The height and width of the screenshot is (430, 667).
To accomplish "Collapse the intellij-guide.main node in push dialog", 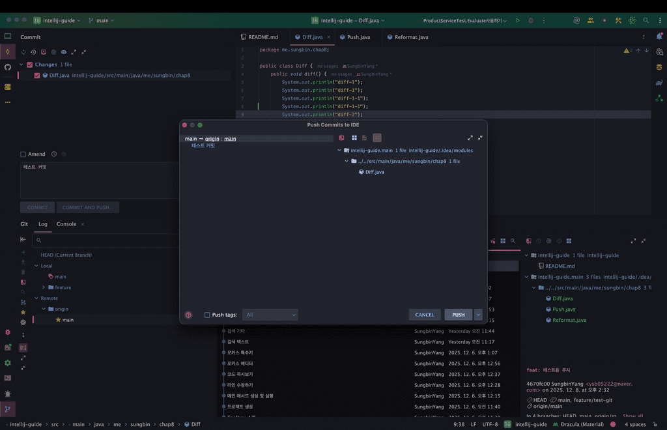I will tap(339, 150).
